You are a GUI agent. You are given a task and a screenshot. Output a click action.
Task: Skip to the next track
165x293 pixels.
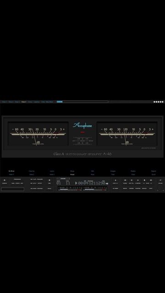click(151, 180)
